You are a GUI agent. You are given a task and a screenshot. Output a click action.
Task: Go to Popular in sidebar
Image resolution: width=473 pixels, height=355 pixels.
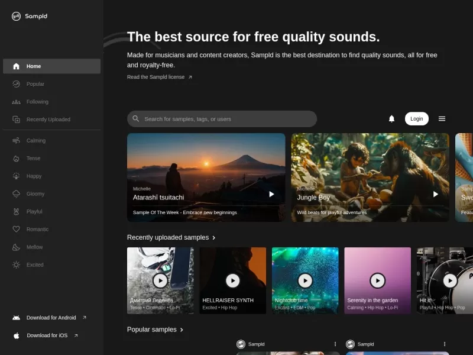click(35, 84)
